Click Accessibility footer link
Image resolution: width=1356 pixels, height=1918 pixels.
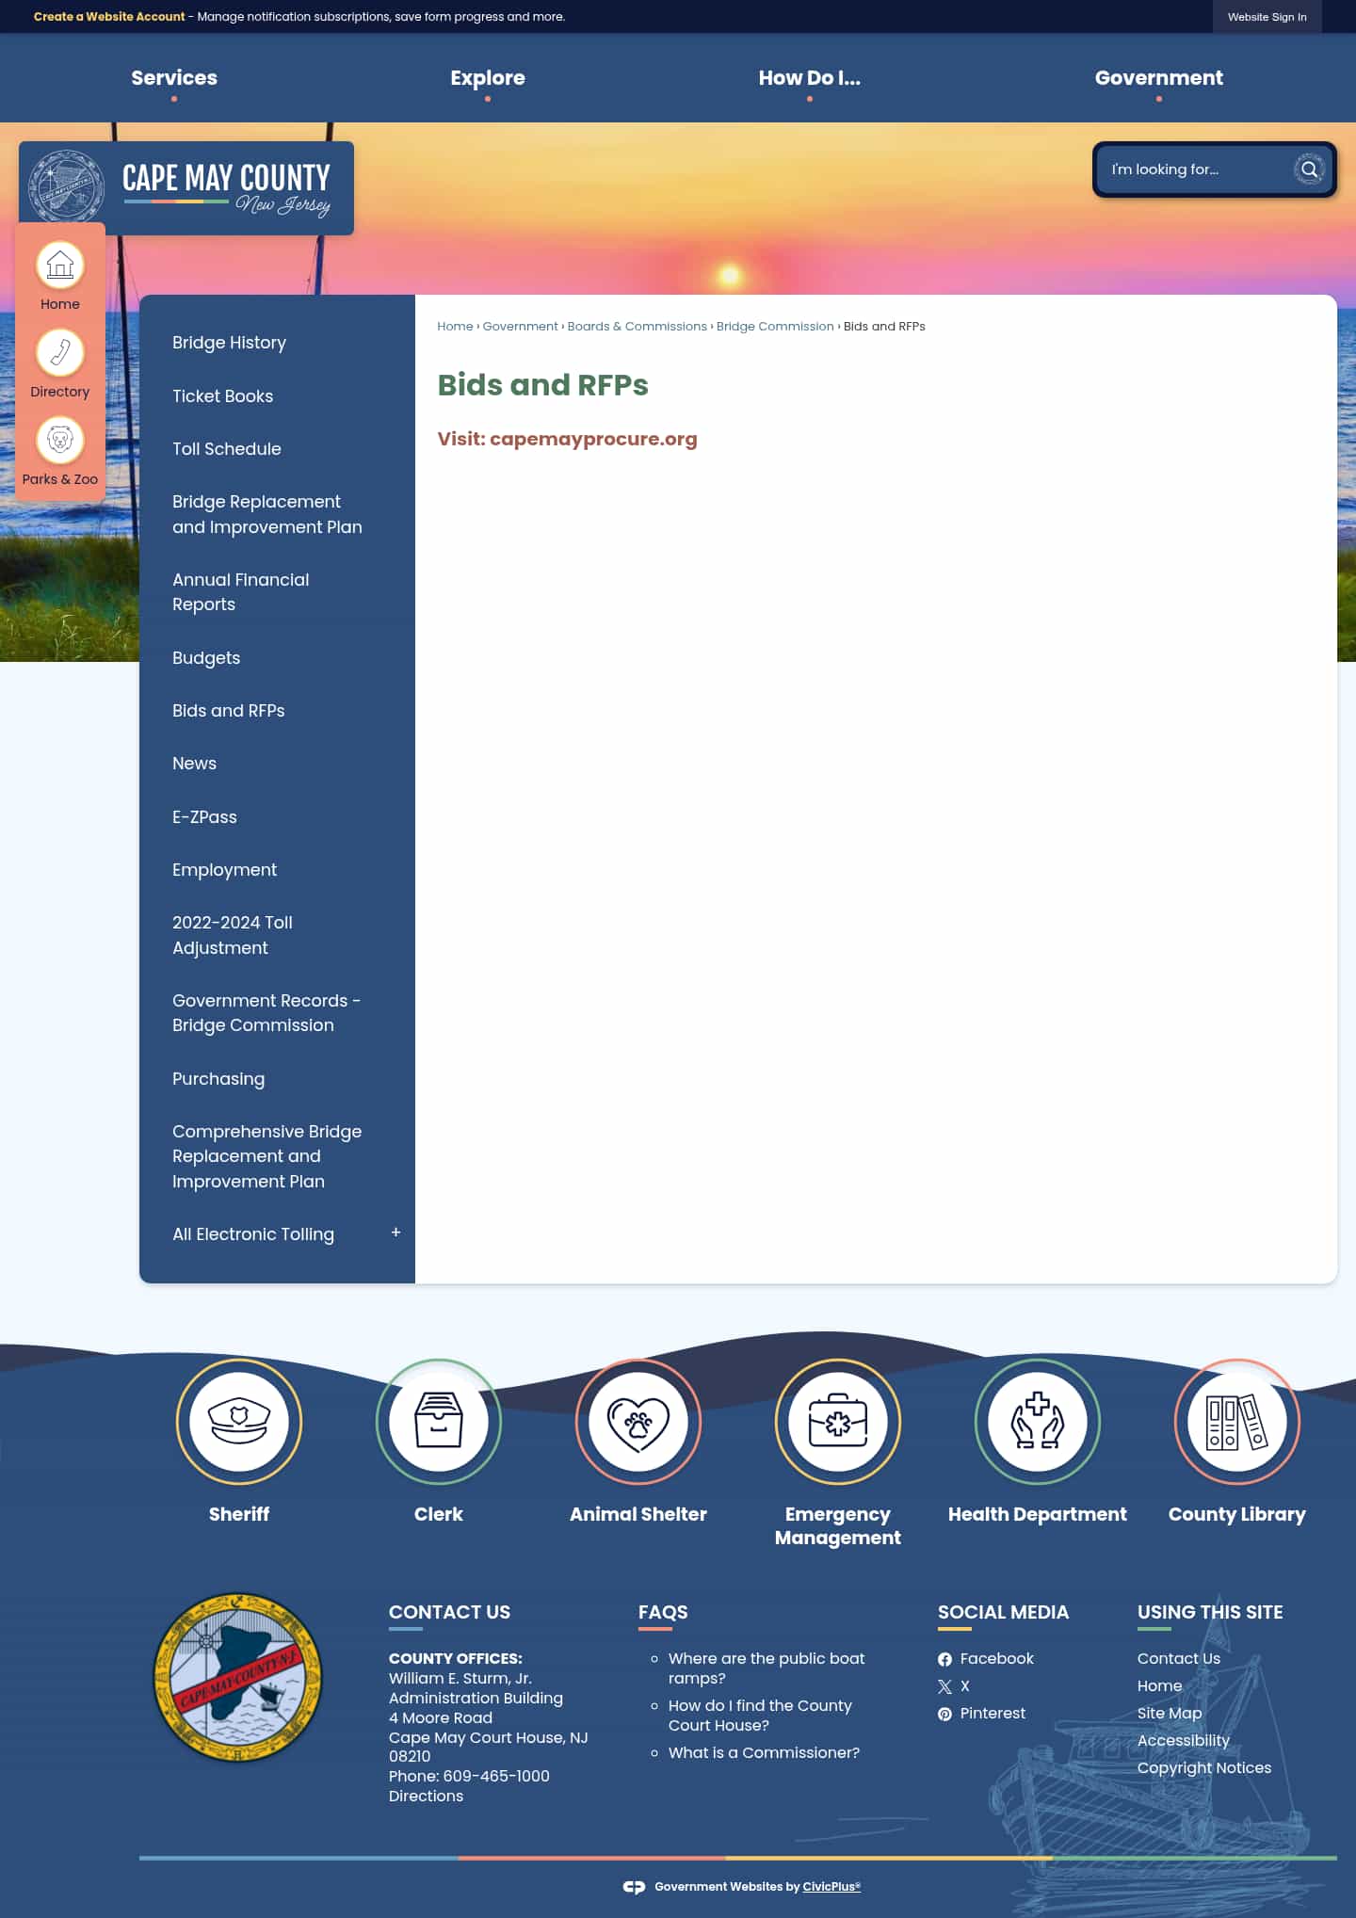click(1183, 1741)
